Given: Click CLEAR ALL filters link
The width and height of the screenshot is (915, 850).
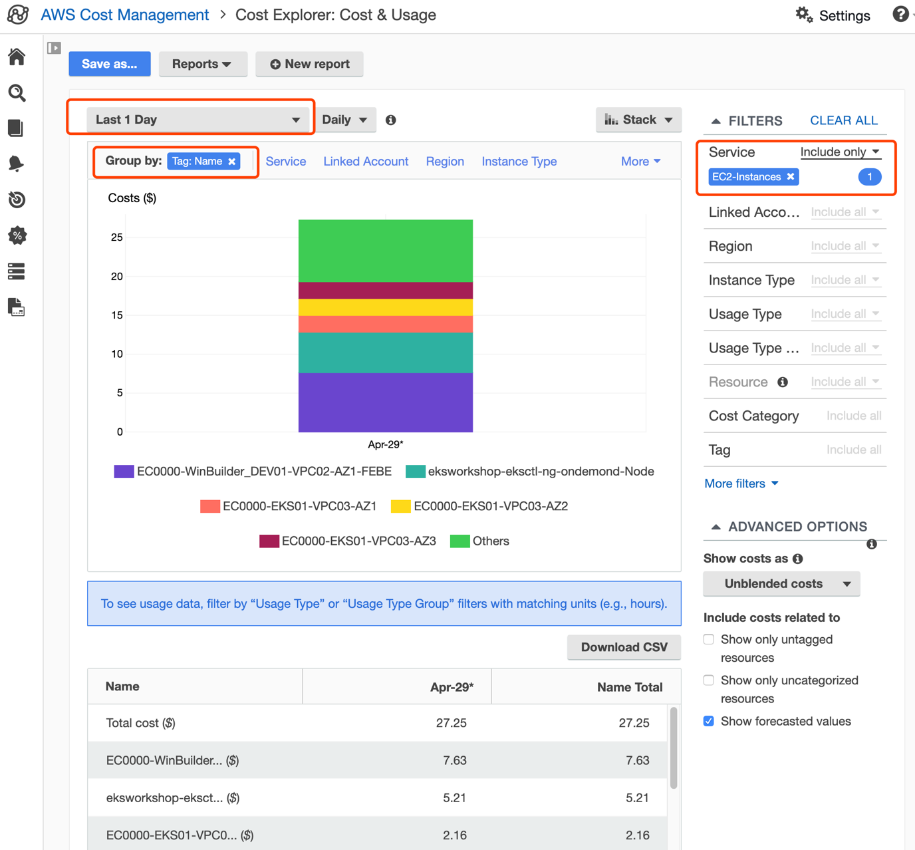Looking at the screenshot, I should [844, 120].
